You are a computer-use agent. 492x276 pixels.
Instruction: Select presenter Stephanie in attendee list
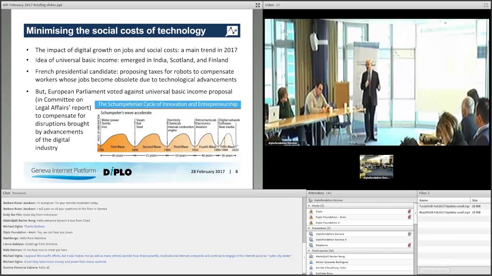(x=361, y=245)
